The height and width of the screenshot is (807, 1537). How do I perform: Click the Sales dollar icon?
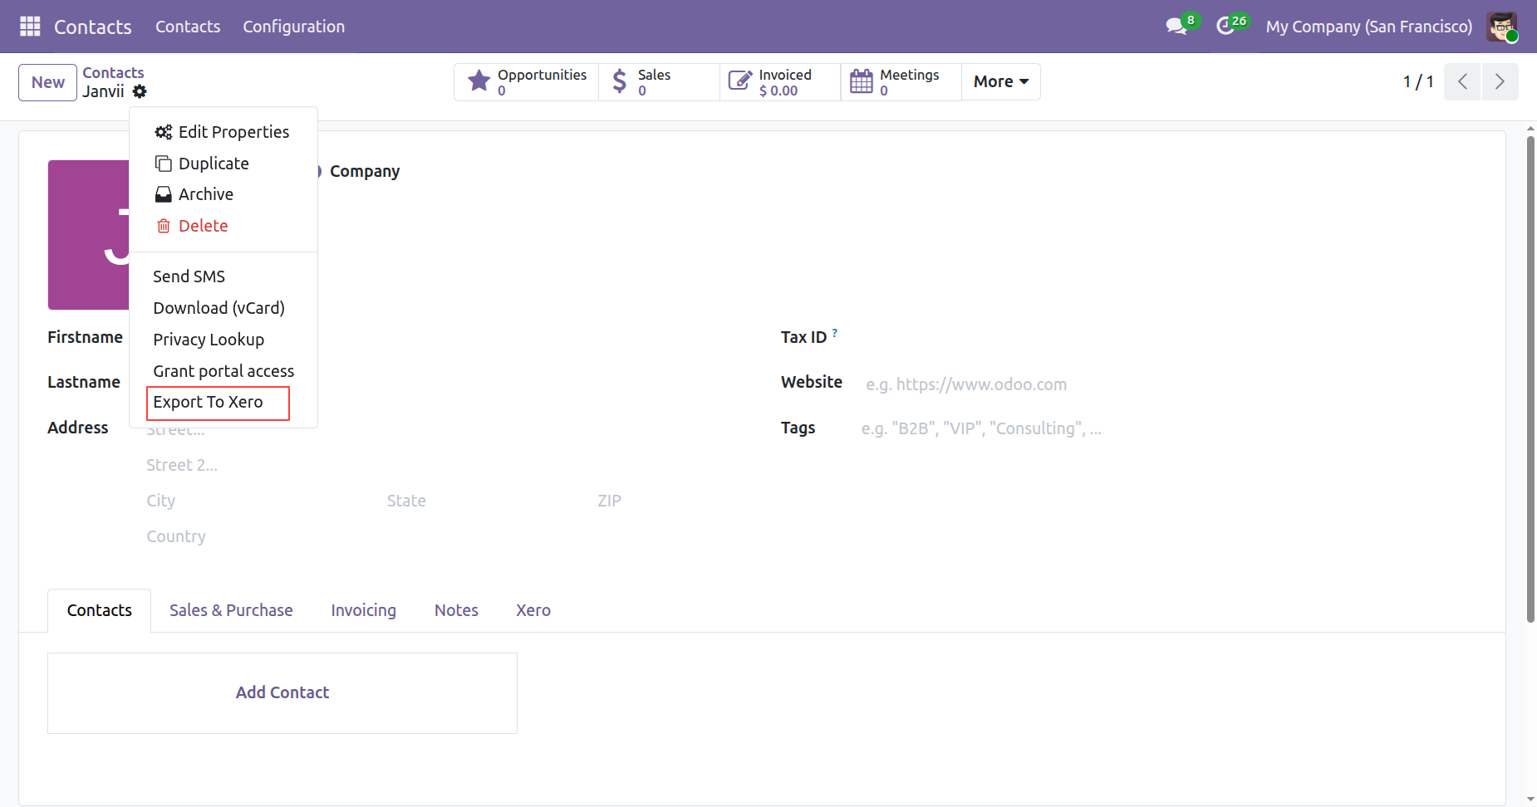pos(619,81)
